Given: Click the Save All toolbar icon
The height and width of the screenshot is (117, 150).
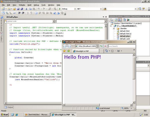Looking at the screenshot, I should (x=22, y=9).
